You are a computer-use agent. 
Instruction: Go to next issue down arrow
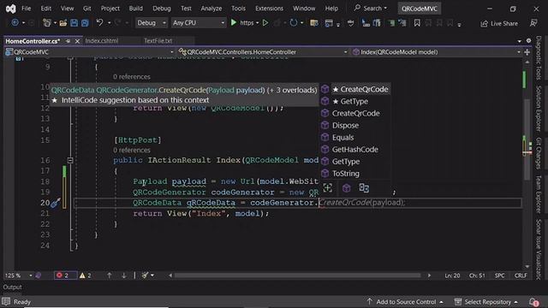coord(123,275)
